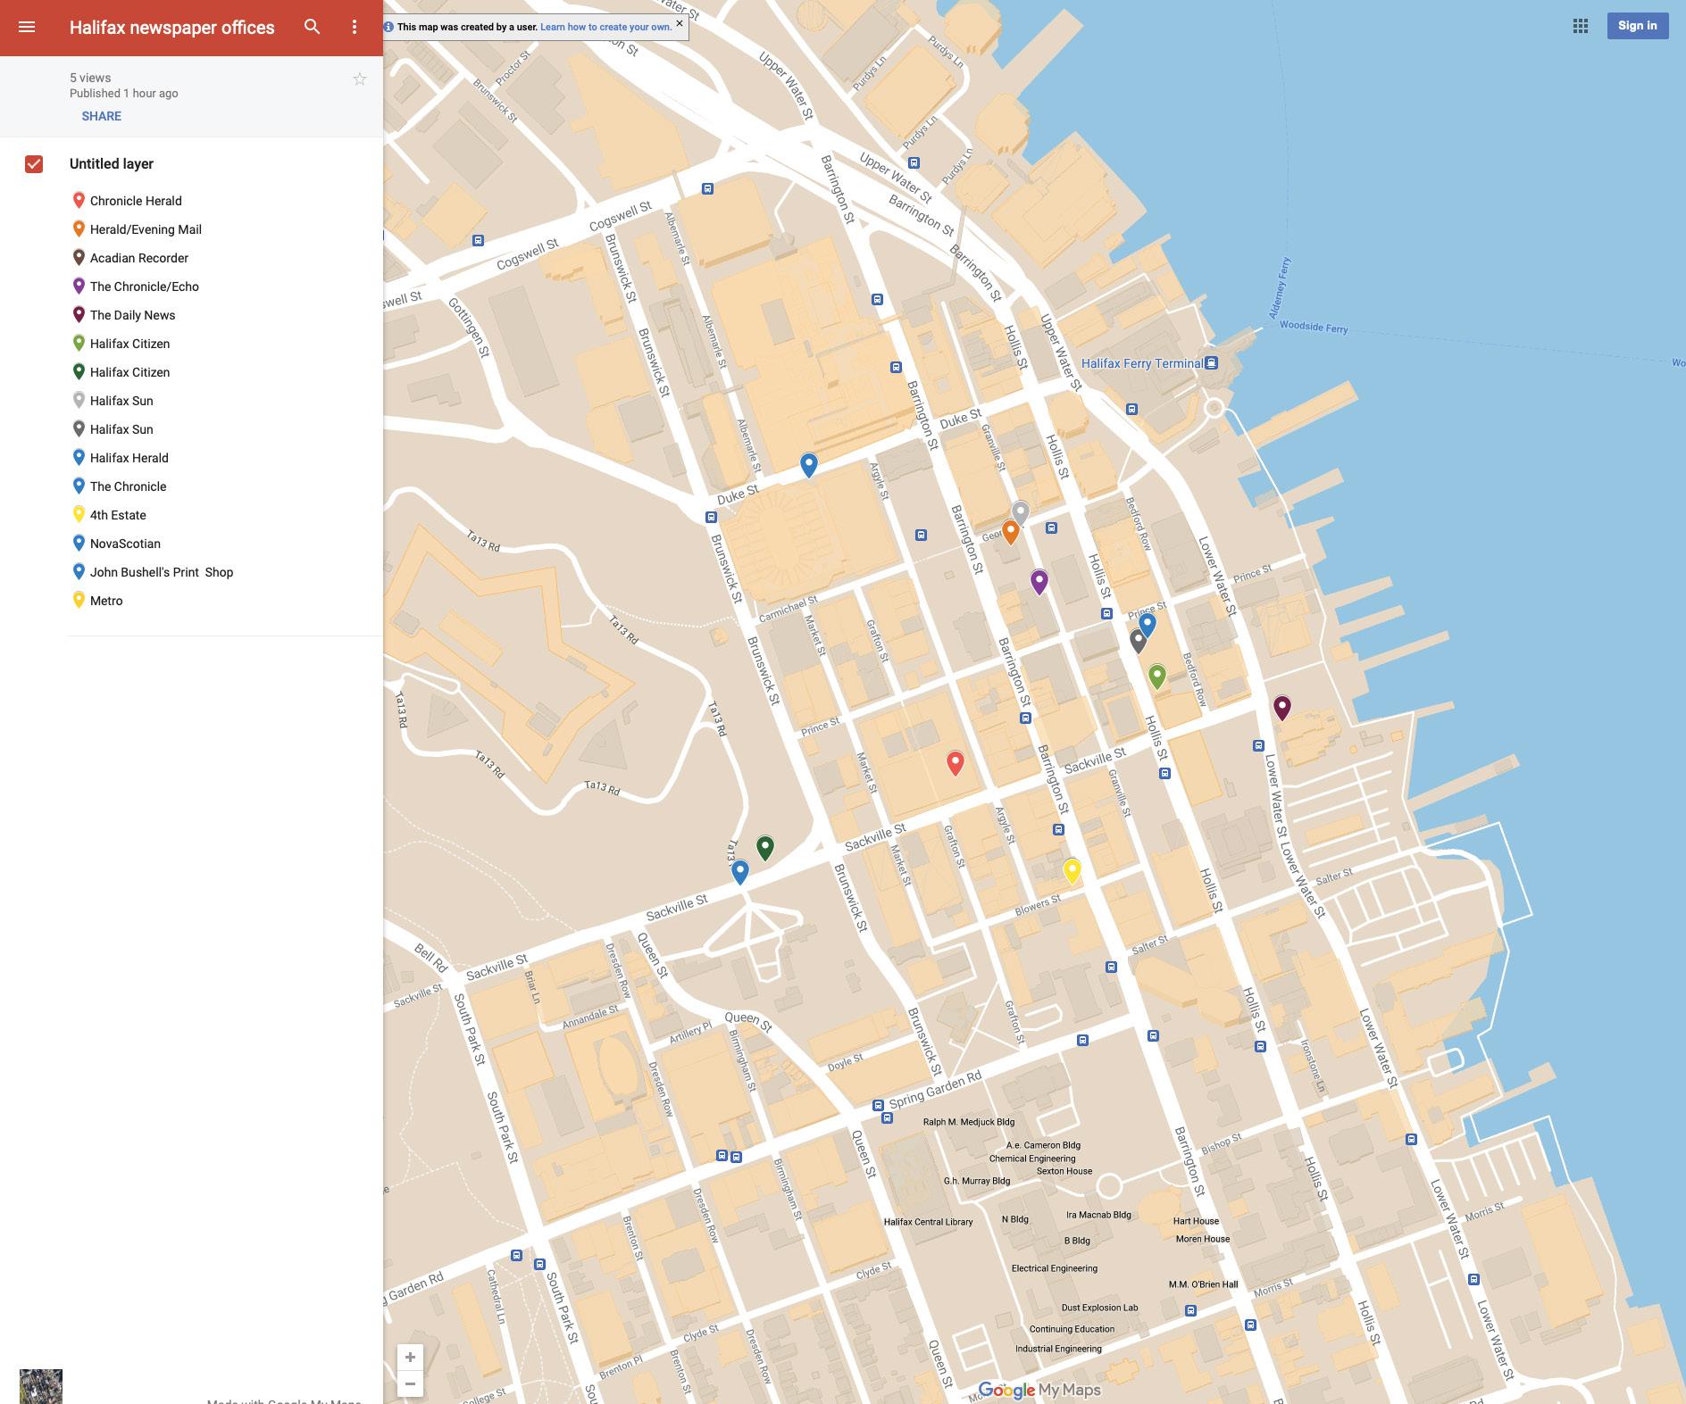The width and height of the screenshot is (1686, 1404).
Task: Open the three-dot more options menu
Action: [355, 27]
